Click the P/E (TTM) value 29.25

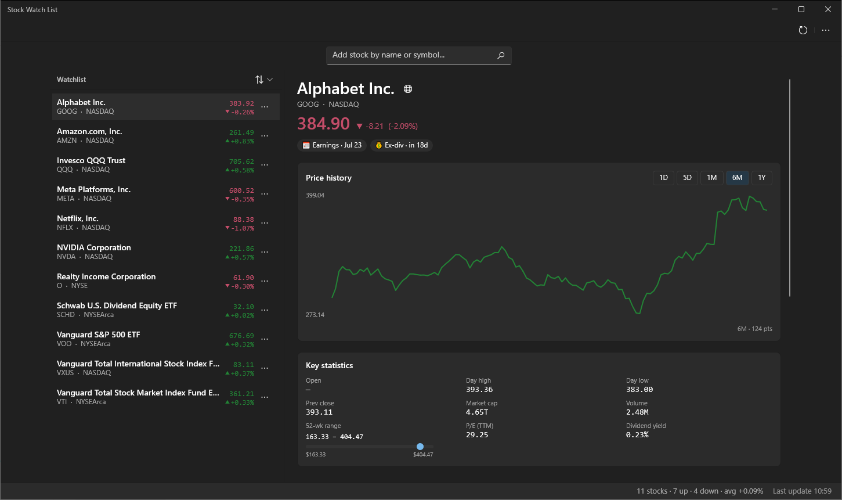point(477,435)
